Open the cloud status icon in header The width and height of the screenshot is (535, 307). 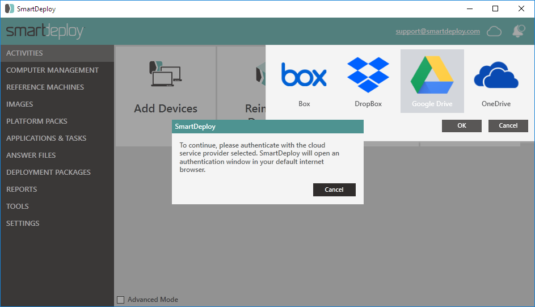point(494,31)
